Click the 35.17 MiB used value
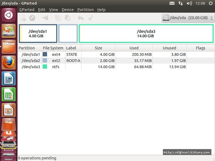 (x=143, y=61)
